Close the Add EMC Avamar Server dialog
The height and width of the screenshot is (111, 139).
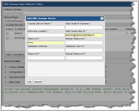(102, 18)
